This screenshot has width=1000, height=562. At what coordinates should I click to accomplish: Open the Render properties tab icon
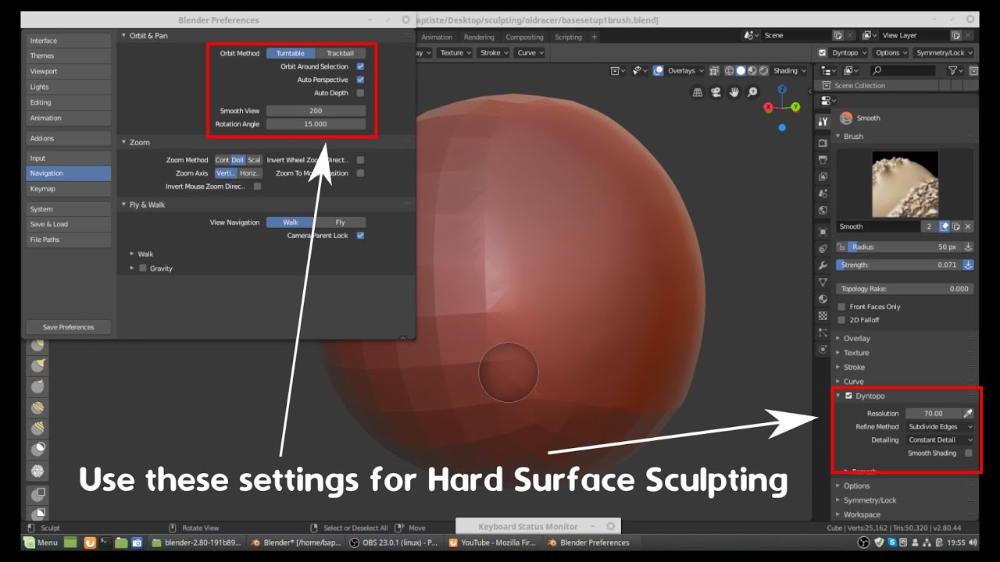(823, 143)
